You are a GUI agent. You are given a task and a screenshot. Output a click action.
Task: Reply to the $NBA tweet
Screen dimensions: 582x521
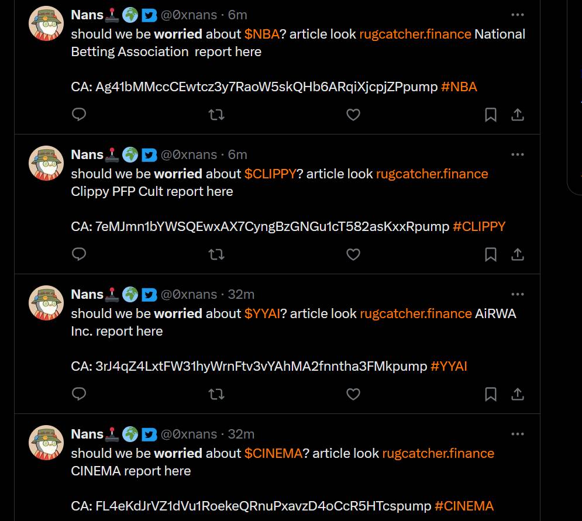(x=79, y=114)
